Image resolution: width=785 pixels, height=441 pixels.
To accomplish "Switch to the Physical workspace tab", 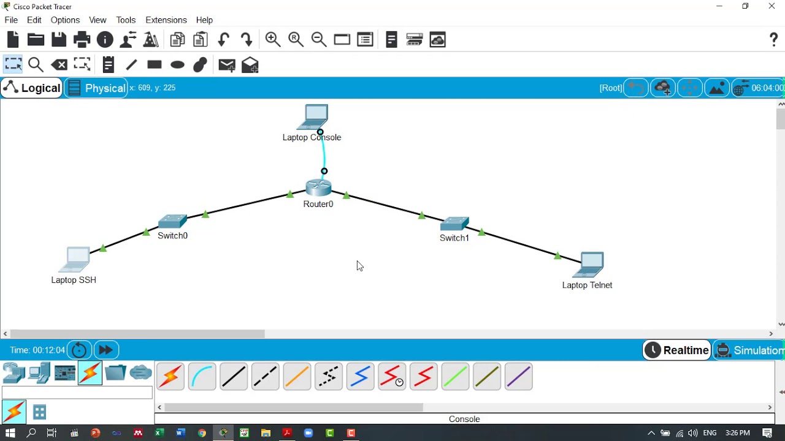I will click(96, 88).
